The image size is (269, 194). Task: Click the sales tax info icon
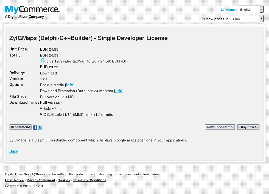[43, 60]
